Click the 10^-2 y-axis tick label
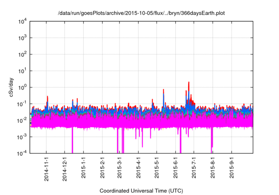Image resolution: width=279 pixels, height=195 pixels. coord(23,120)
